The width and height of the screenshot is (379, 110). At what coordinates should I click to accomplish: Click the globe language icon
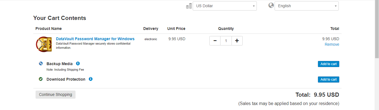271,6
